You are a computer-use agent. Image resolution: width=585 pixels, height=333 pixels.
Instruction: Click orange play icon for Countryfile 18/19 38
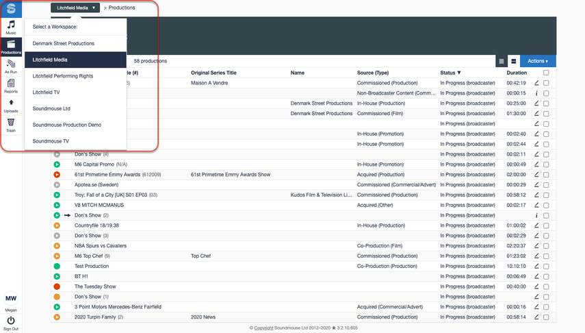(x=57, y=225)
